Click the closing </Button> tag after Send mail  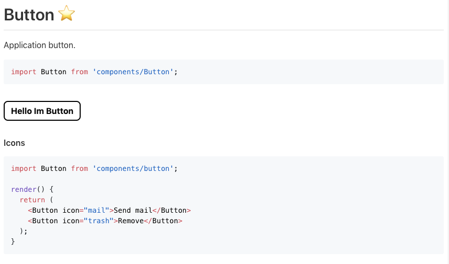pos(171,210)
